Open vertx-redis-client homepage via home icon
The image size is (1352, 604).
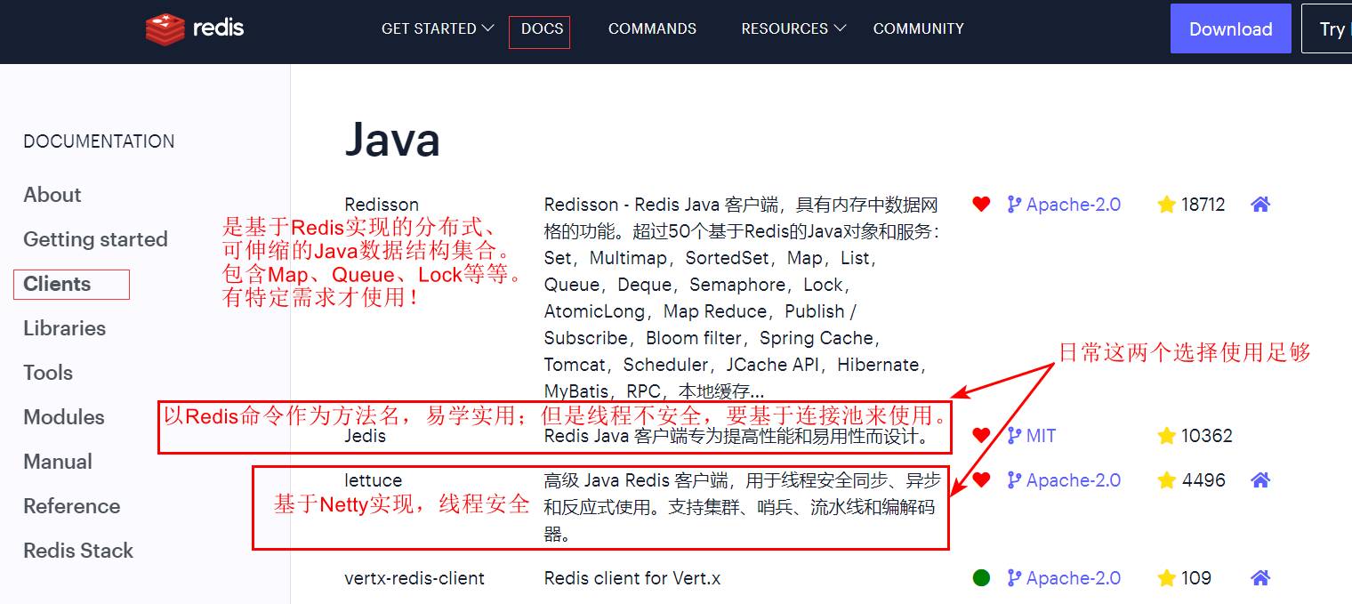(1259, 578)
